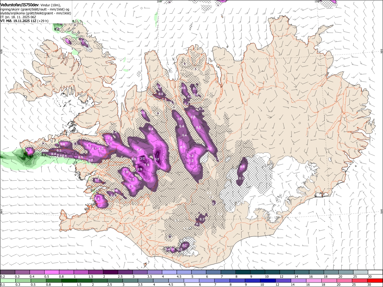This screenshot has height=287, width=383.
Task: Select the bottom legend swatch between 10 and 12
Action: [x=267, y=280]
